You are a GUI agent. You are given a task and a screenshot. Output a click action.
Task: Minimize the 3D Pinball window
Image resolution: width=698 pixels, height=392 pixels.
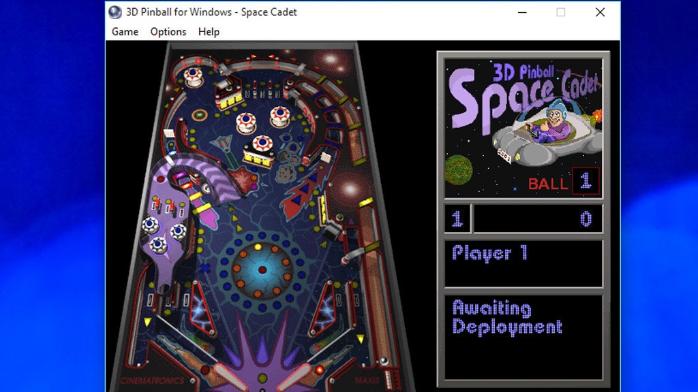tap(522, 12)
